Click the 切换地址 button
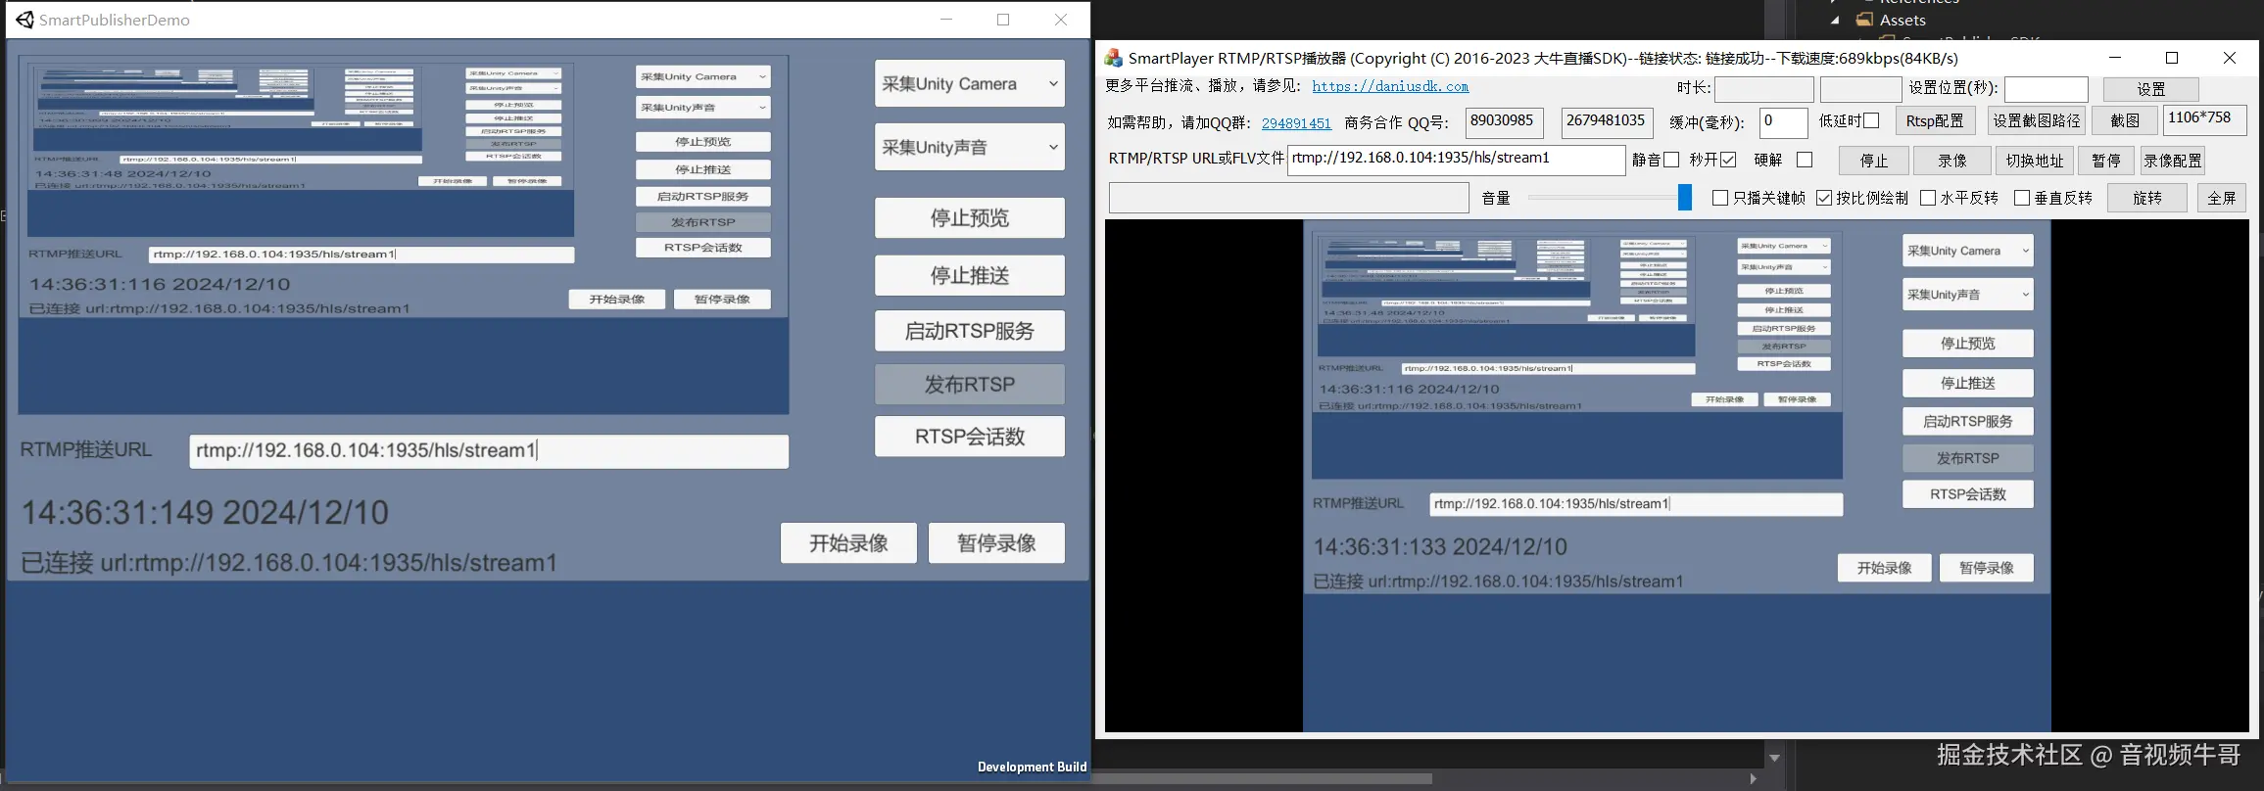This screenshot has width=2264, height=791. pyautogui.click(x=2034, y=161)
